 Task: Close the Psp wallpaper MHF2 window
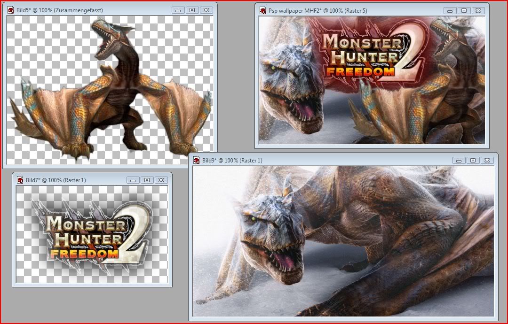(x=477, y=10)
